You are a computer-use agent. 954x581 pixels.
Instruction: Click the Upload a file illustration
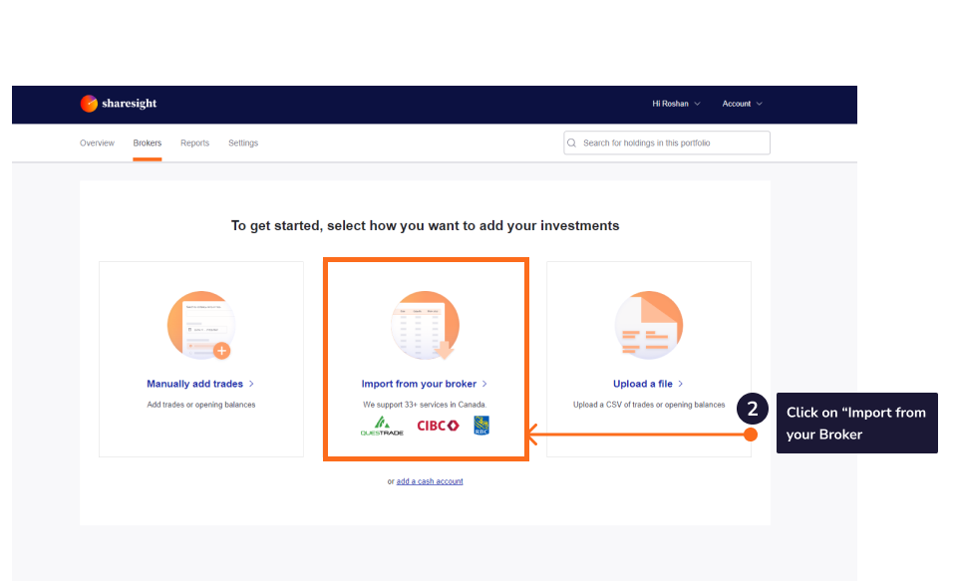click(x=649, y=326)
